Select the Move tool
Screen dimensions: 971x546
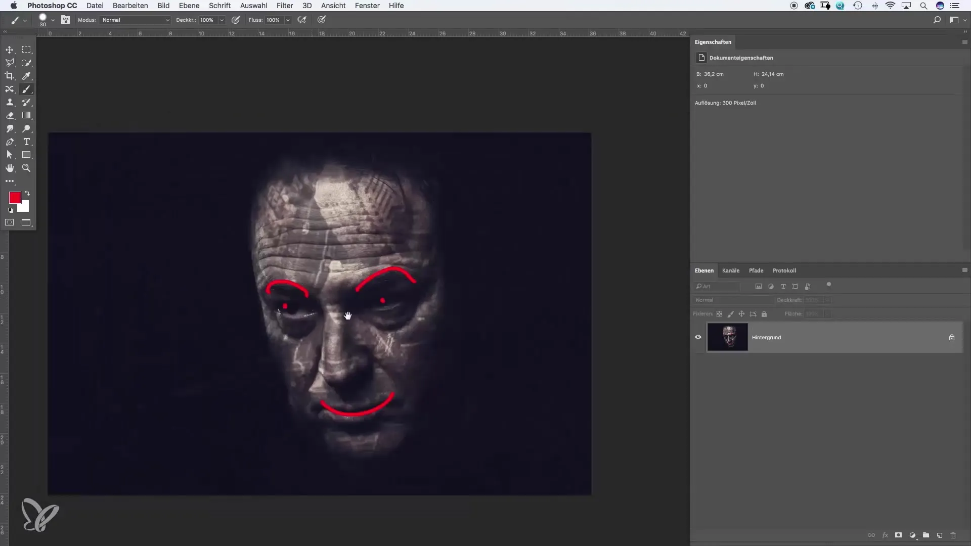[x=10, y=50]
